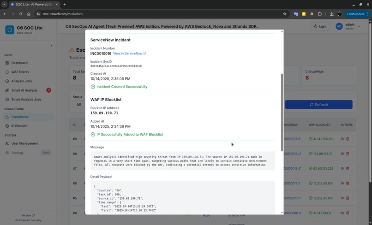The width and height of the screenshot is (372, 225).
Task: Go back with browser back arrow
Action: [x=5, y=14]
